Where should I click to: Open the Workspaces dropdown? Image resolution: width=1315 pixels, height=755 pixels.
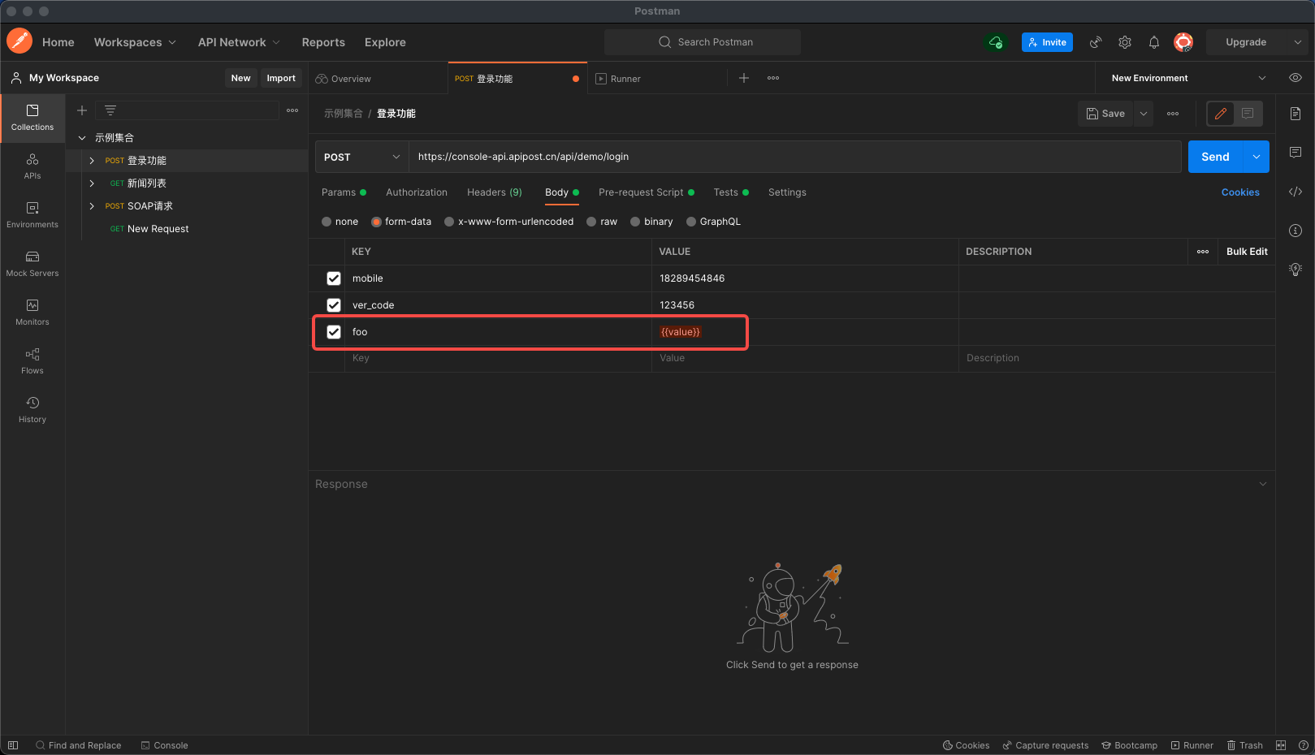coord(135,42)
